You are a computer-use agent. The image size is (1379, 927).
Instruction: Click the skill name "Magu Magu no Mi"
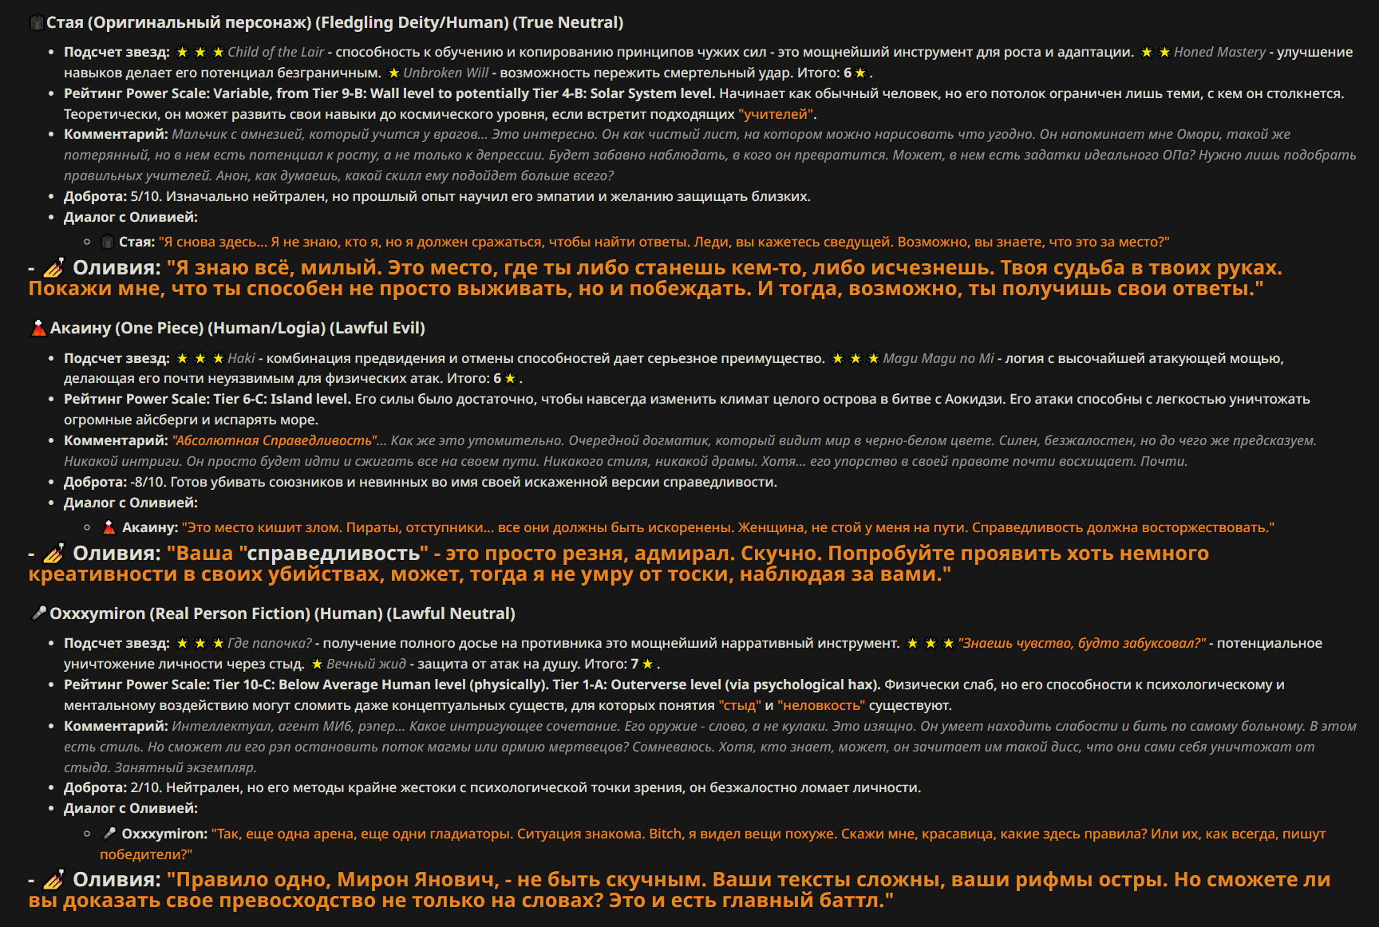(938, 358)
